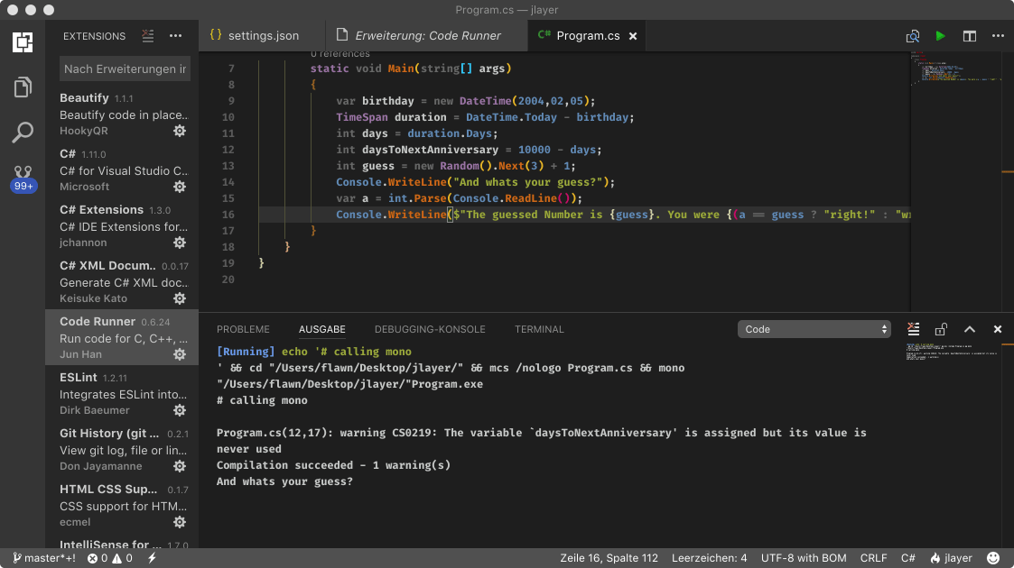Screen dimensions: 1014x568
Task: Click the editor minimap
Action: click(x=956, y=68)
